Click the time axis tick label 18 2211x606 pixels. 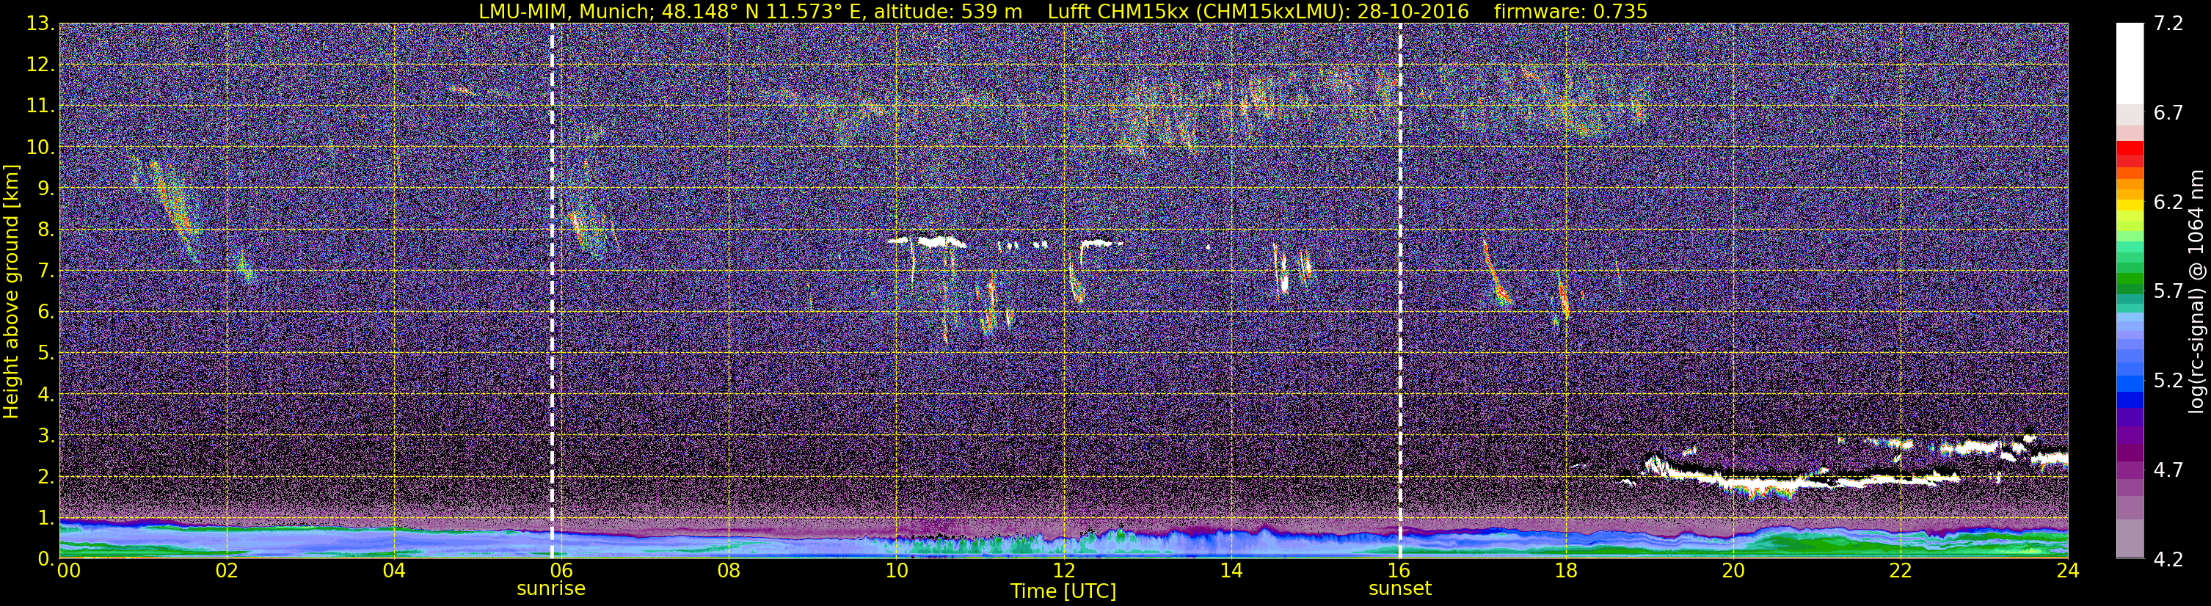pos(1565,571)
